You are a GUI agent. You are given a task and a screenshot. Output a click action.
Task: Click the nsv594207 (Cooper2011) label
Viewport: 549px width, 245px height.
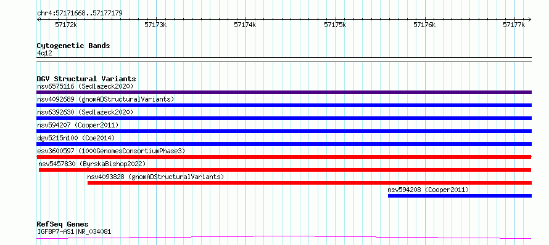pos(78,125)
